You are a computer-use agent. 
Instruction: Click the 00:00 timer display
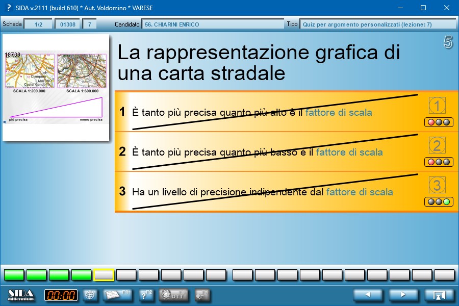(61, 295)
